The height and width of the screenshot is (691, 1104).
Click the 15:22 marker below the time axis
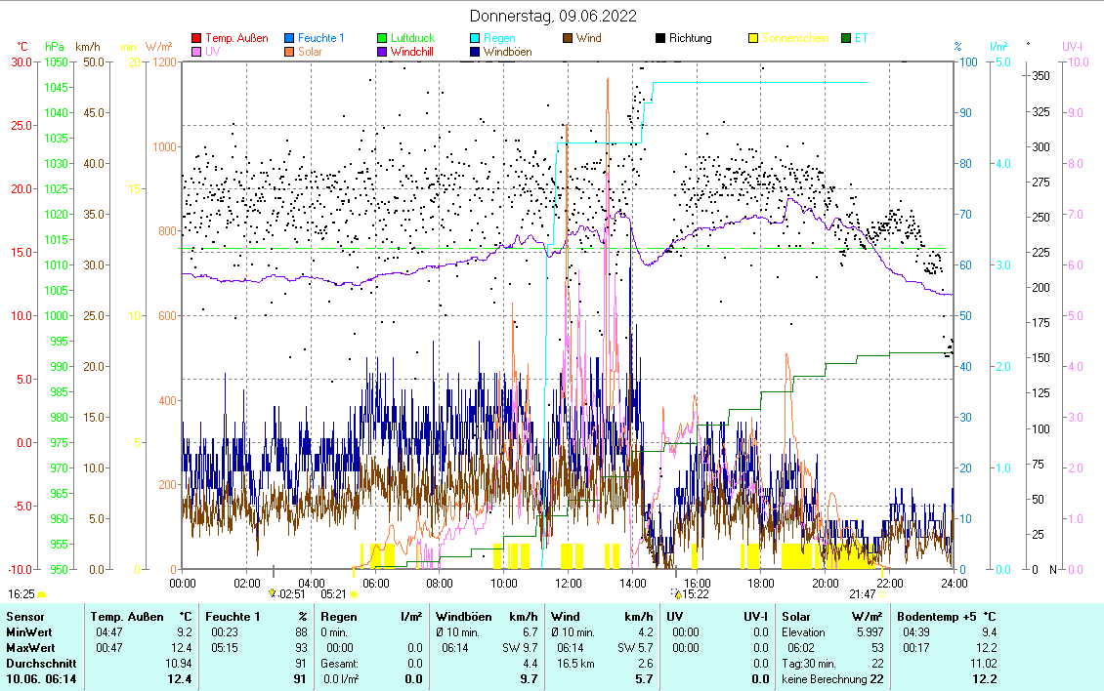[677, 593]
